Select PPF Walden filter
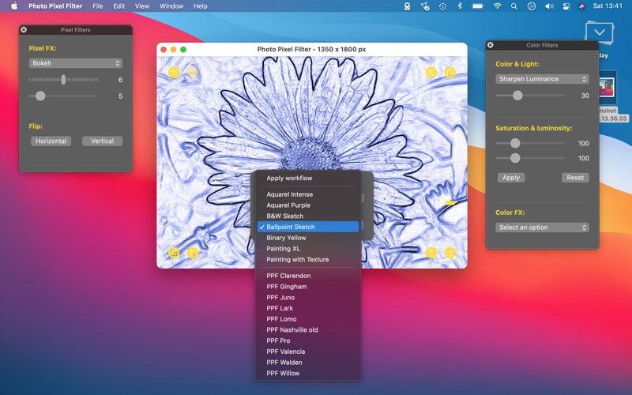Image resolution: width=632 pixels, height=395 pixels. pos(308,363)
